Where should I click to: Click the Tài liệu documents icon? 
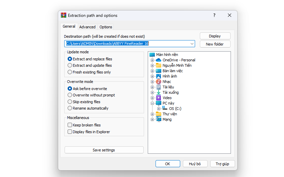tap(159, 87)
